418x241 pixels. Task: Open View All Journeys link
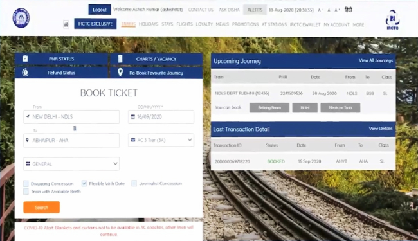click(x=376, y=60)
